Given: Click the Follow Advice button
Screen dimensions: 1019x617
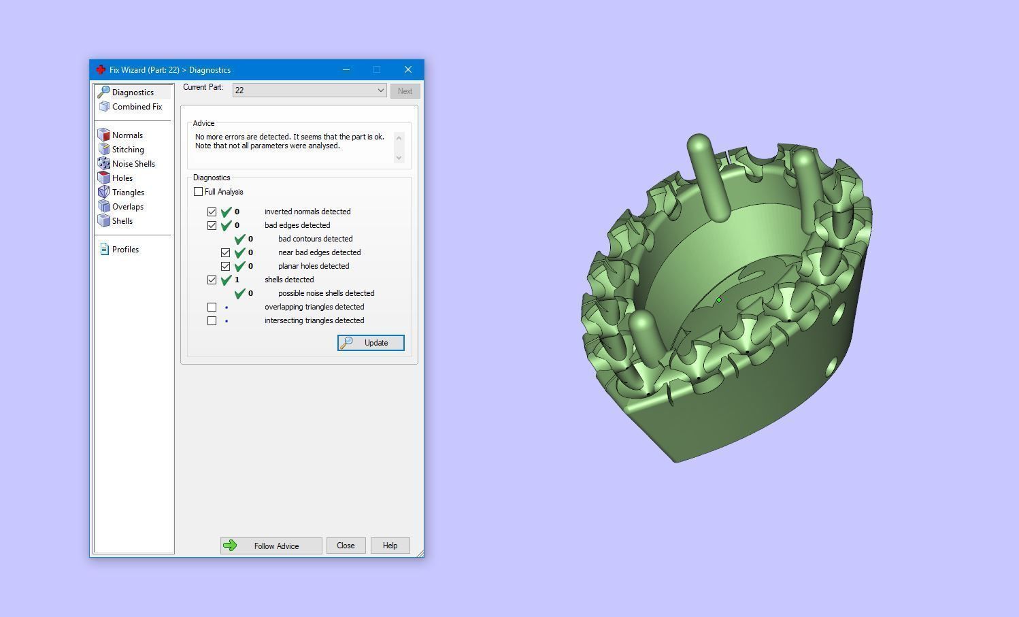Looking at the screenshot, I should pos(271,546).
